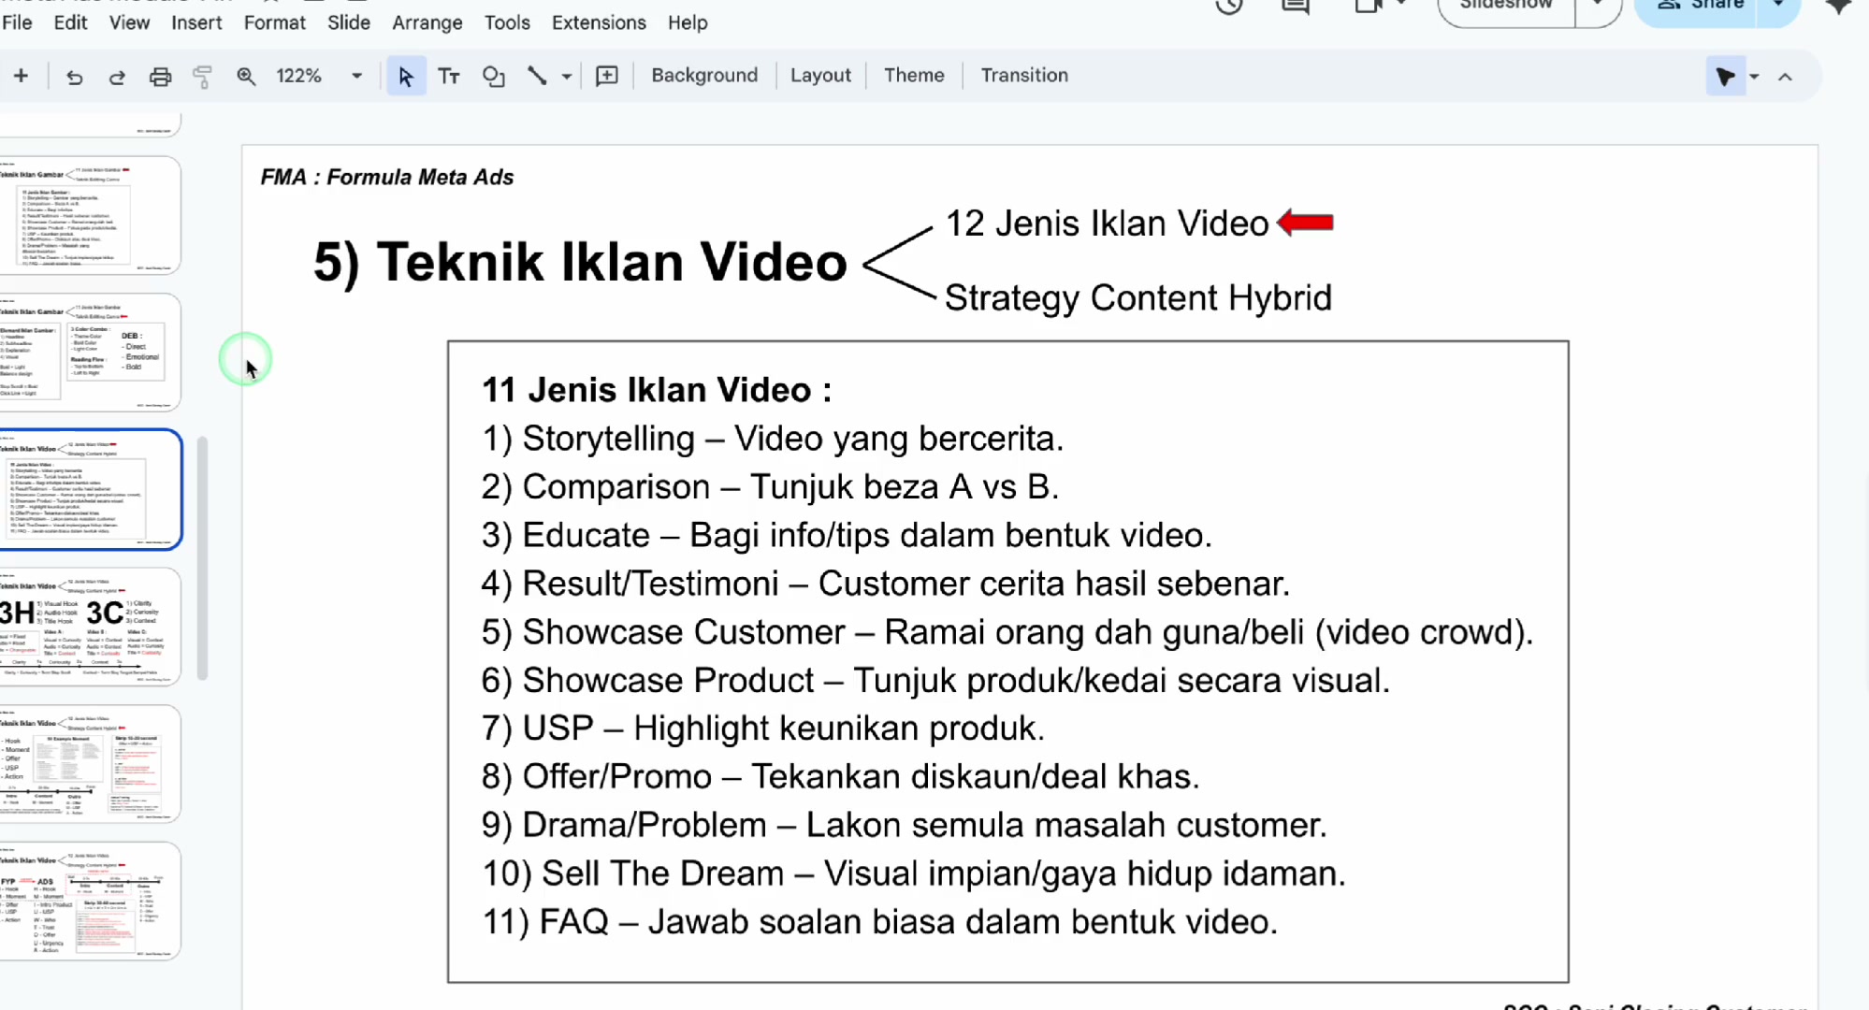Open the pointer mode dropdown arrow
This screenshot has width=1869, height=1010.
pos(1755,77)
